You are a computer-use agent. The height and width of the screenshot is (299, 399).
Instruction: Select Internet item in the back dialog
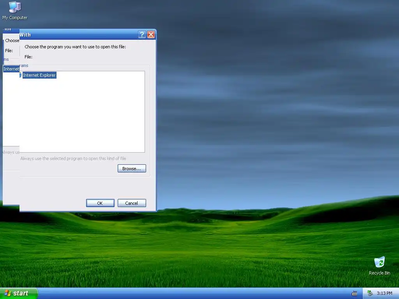11,69
